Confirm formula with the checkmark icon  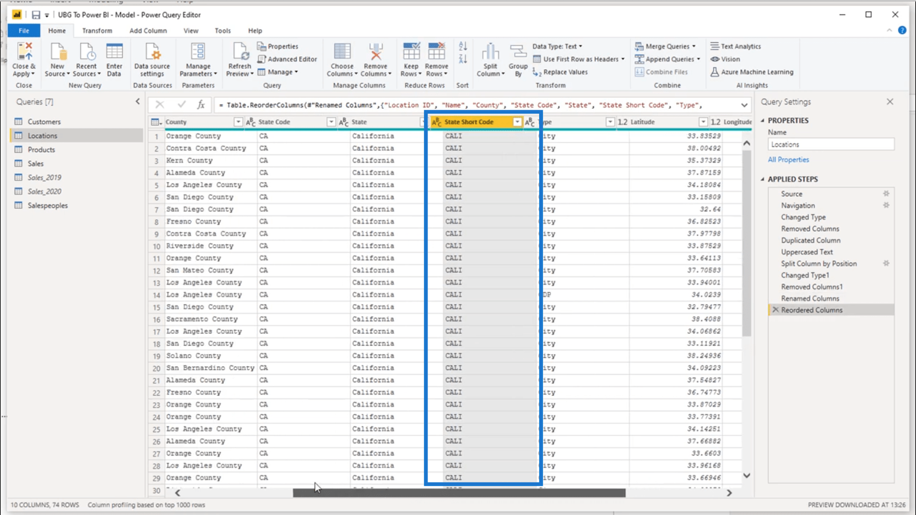coord(181,105)
